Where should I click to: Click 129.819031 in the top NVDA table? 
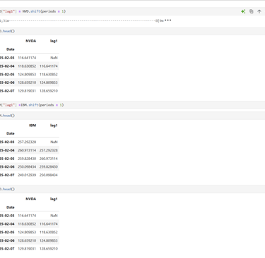[27, 91]
